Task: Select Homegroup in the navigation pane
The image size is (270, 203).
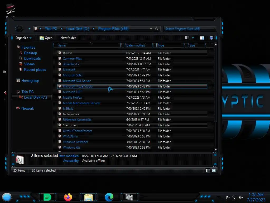Action: pos(30,81)
